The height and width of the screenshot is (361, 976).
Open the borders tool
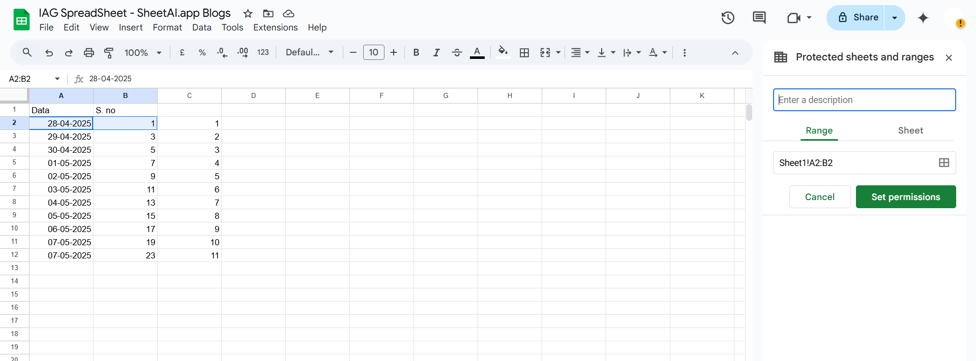(x=524, y=52)
